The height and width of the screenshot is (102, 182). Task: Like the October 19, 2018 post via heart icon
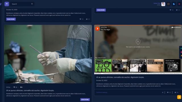(x=80, y=19)
